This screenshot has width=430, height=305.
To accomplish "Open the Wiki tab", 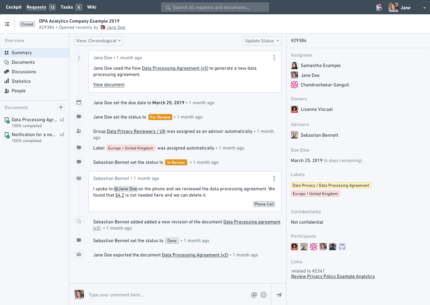I will coord(92,7).
